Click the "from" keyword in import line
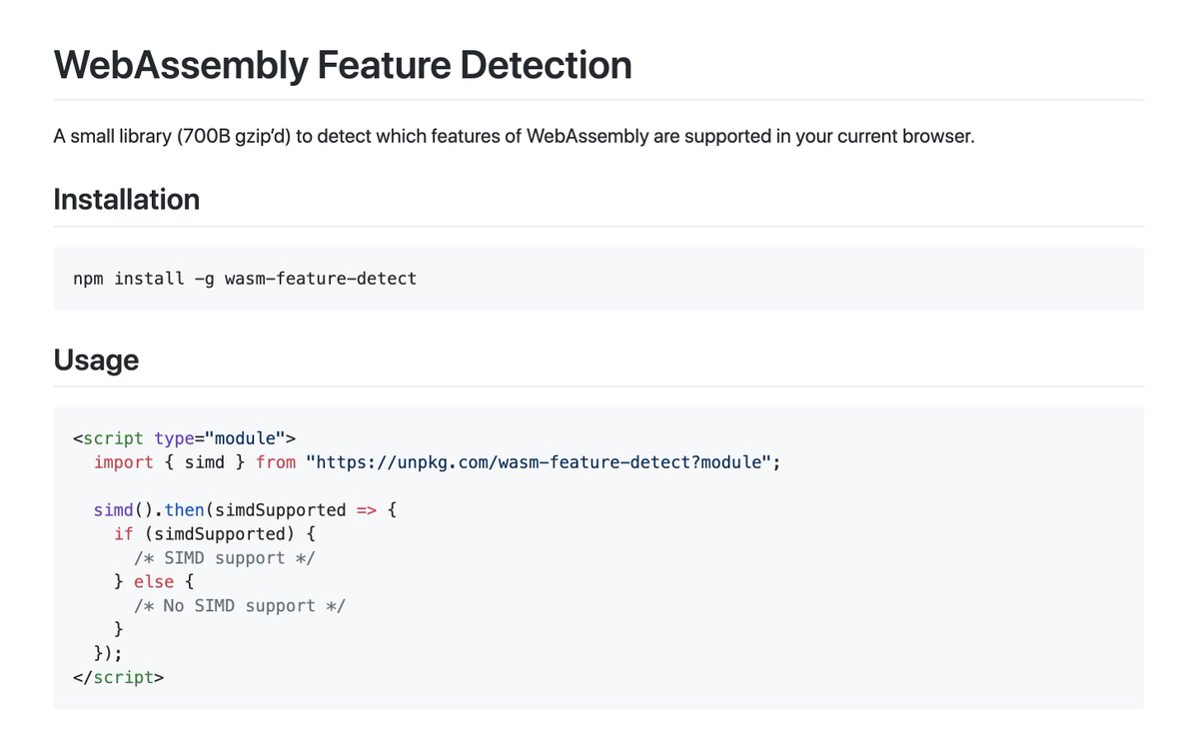This screenshot has height=731, width=1199. pos(276,462)
